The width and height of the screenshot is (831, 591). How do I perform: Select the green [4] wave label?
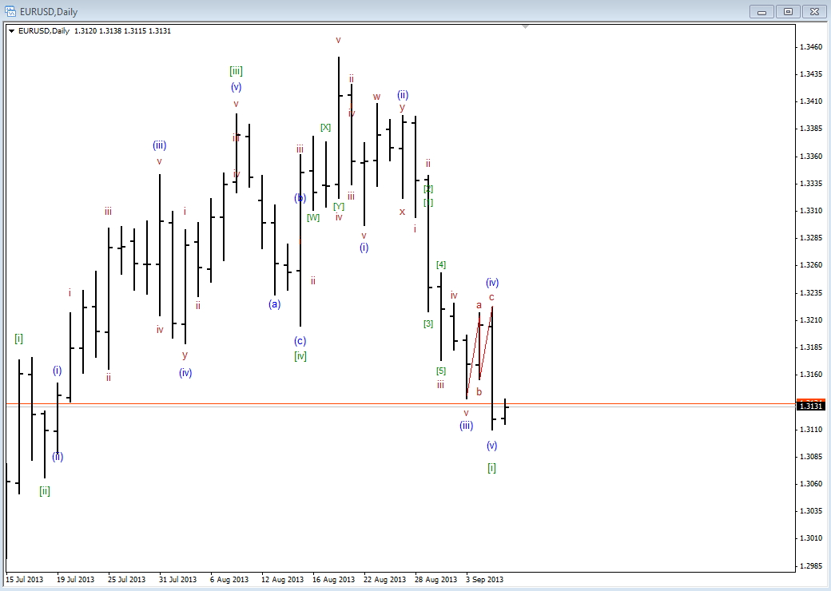441,264
